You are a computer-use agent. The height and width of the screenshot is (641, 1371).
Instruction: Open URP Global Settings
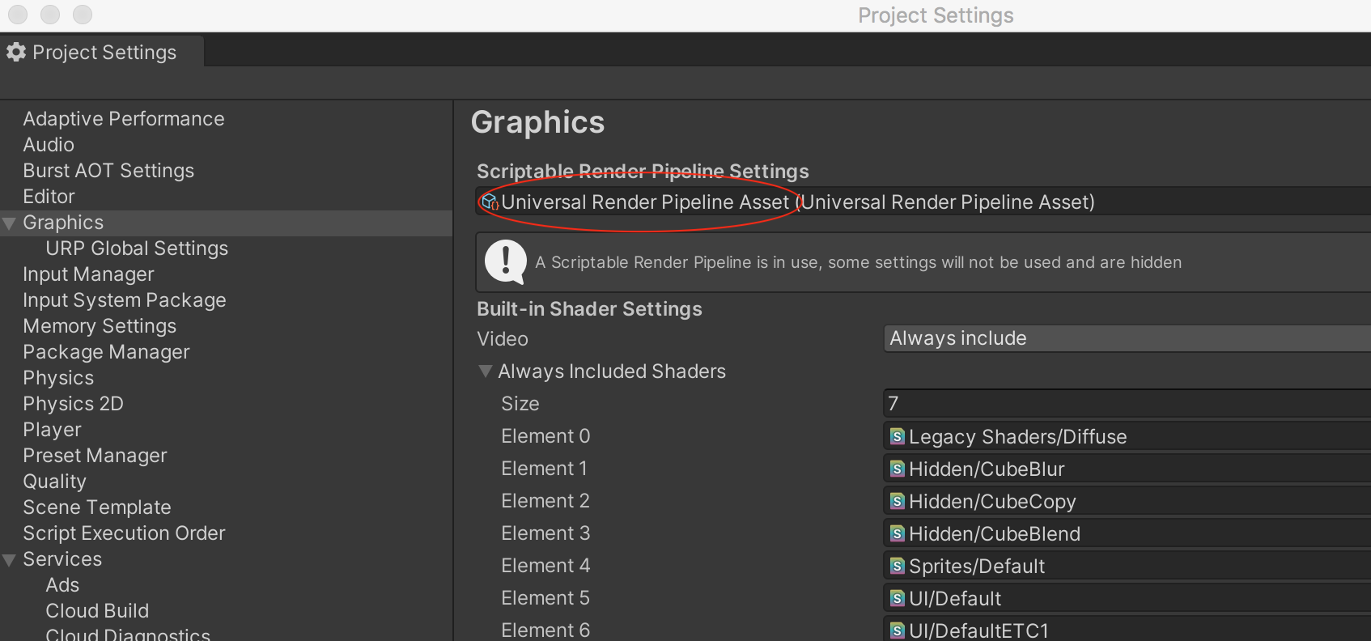137,248
